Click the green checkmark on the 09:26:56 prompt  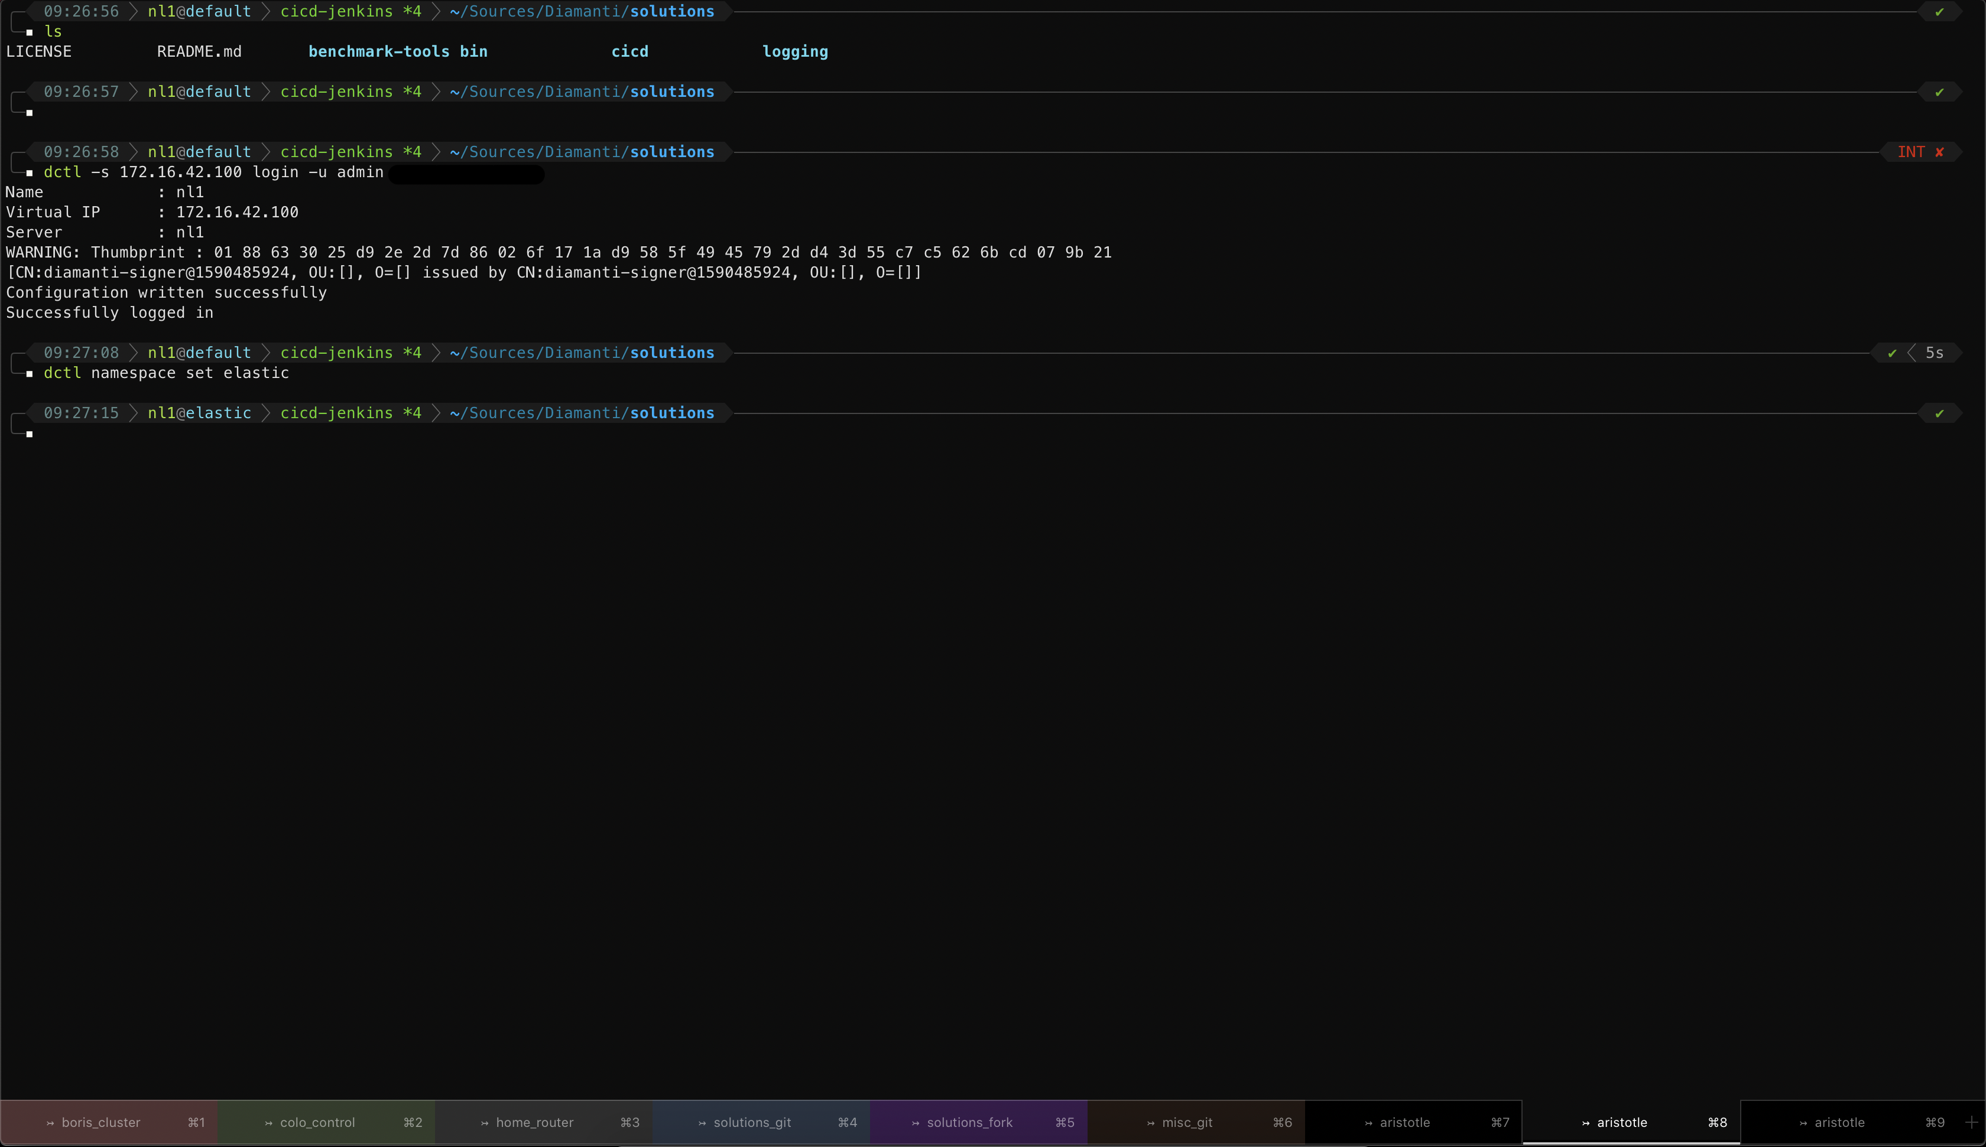coord(1939,12)
